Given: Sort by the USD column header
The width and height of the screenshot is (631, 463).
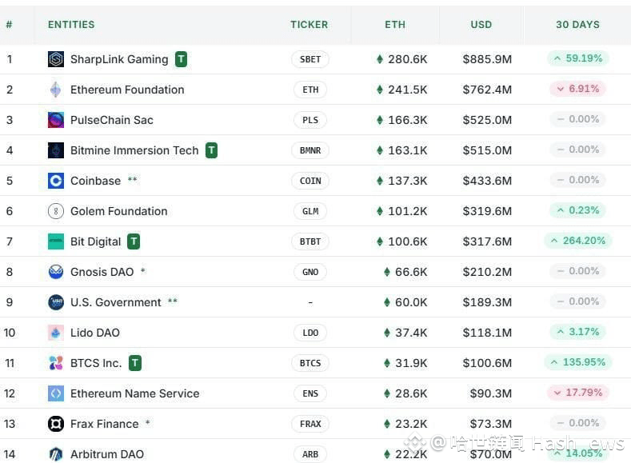Looking at the screenshot, I should coord(481,25).
